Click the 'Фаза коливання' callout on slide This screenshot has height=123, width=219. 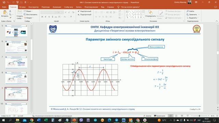(x=156, y=47)
